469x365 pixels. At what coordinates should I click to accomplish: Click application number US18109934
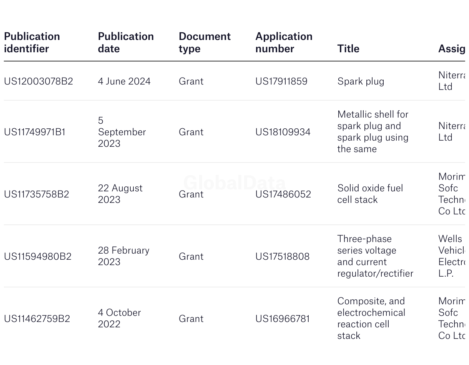(283, 132)
